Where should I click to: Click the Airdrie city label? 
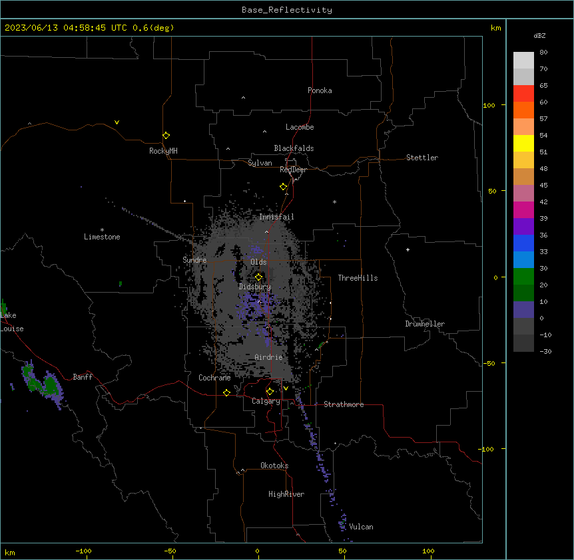pos(268,357)
